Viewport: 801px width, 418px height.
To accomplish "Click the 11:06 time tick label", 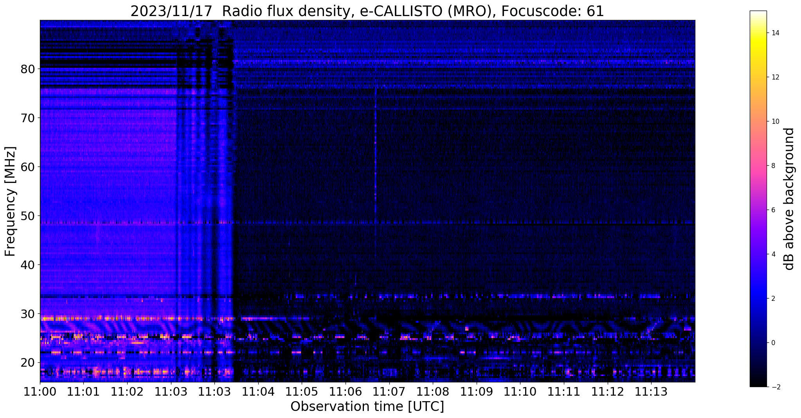I will pyautogui.click(x=345, y=391).
